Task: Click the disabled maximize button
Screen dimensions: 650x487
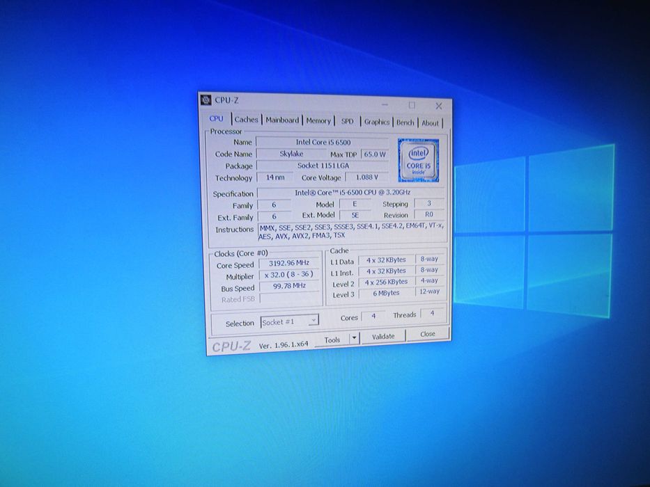Action: pos(412,106)
